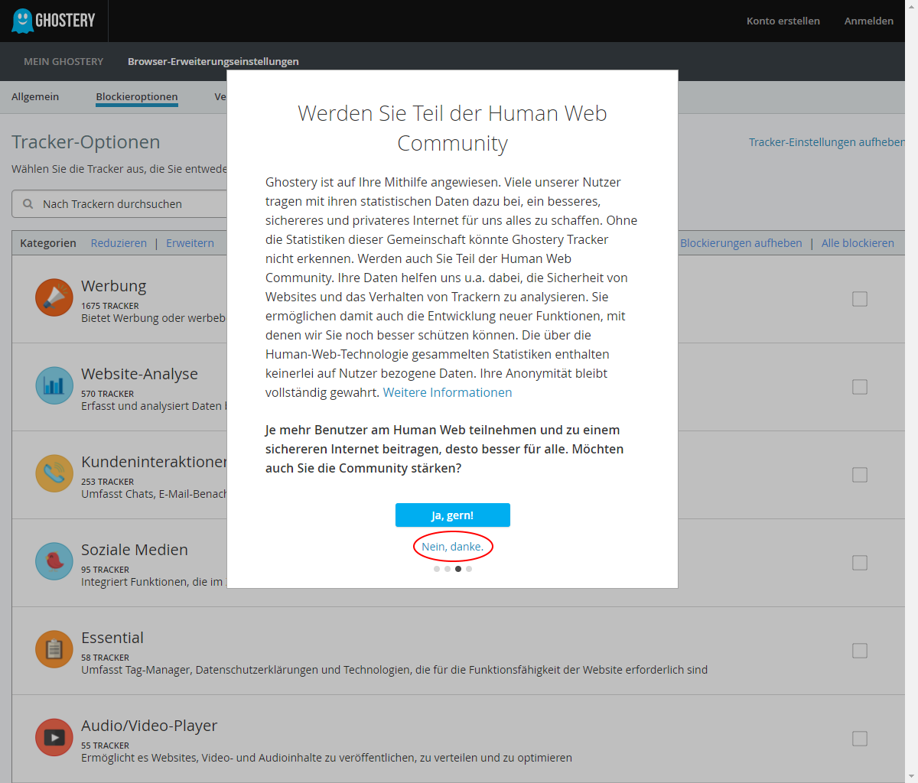Click the Soziale Medien category title
918x783 pixels.
135,550
